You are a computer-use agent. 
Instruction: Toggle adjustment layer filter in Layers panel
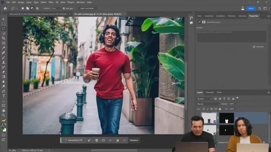(220, 99)
